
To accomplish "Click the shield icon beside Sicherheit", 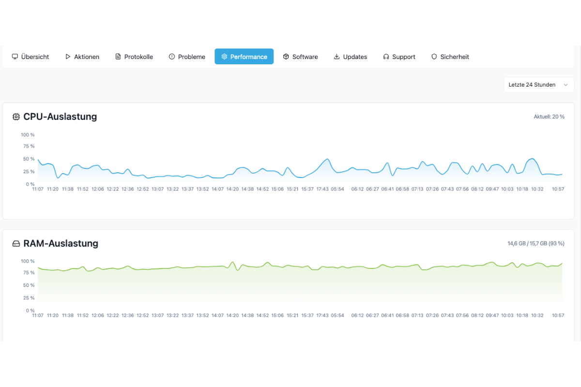I will click(434, 57).
